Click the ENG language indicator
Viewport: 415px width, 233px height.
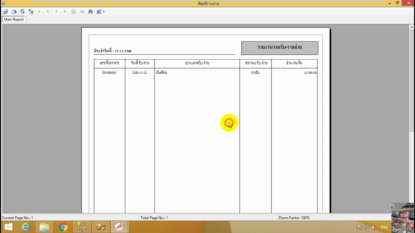coord(384,227)
